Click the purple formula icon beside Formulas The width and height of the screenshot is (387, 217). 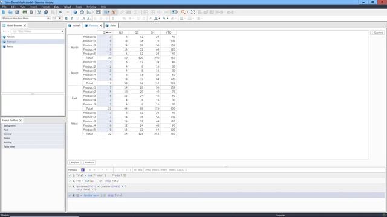(x=83, y=170)
